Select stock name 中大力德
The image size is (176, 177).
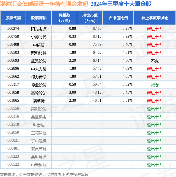click(39, 69)
